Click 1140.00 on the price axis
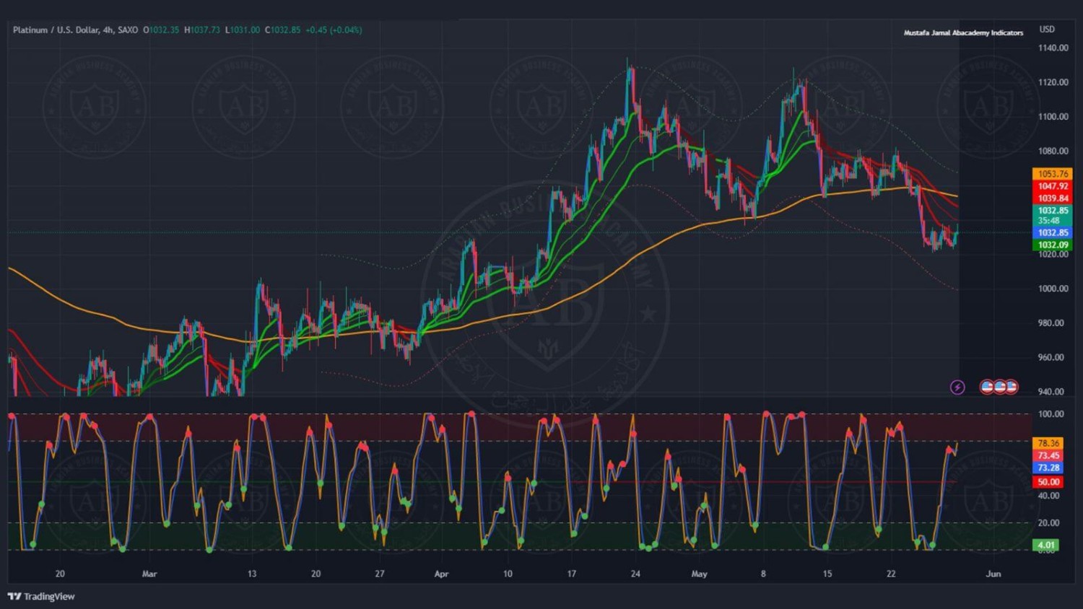1083x609 pixels. (1053, 48)
